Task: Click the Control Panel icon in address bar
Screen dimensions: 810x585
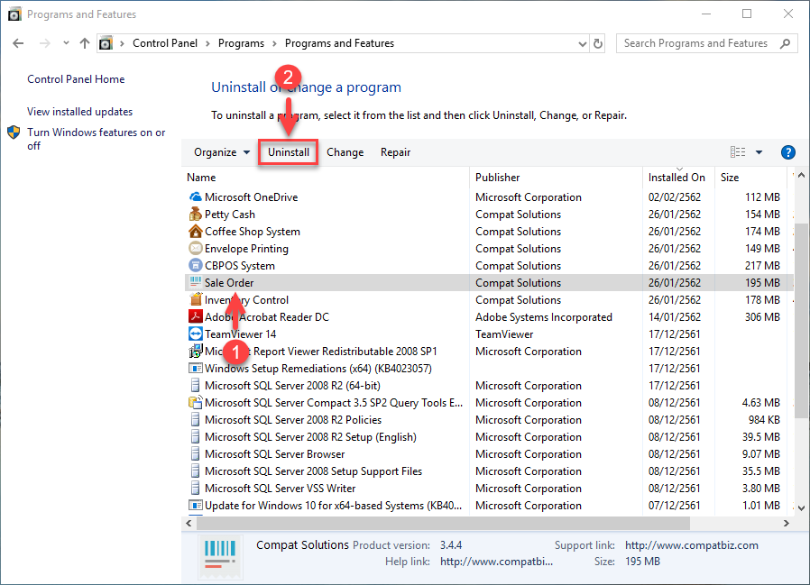Action: (106, 43)
